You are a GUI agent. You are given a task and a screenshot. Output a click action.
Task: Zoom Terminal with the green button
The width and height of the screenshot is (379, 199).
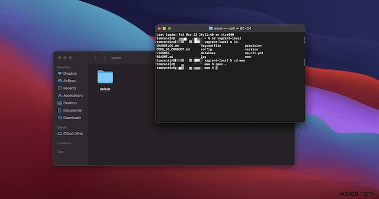[169, 28]
